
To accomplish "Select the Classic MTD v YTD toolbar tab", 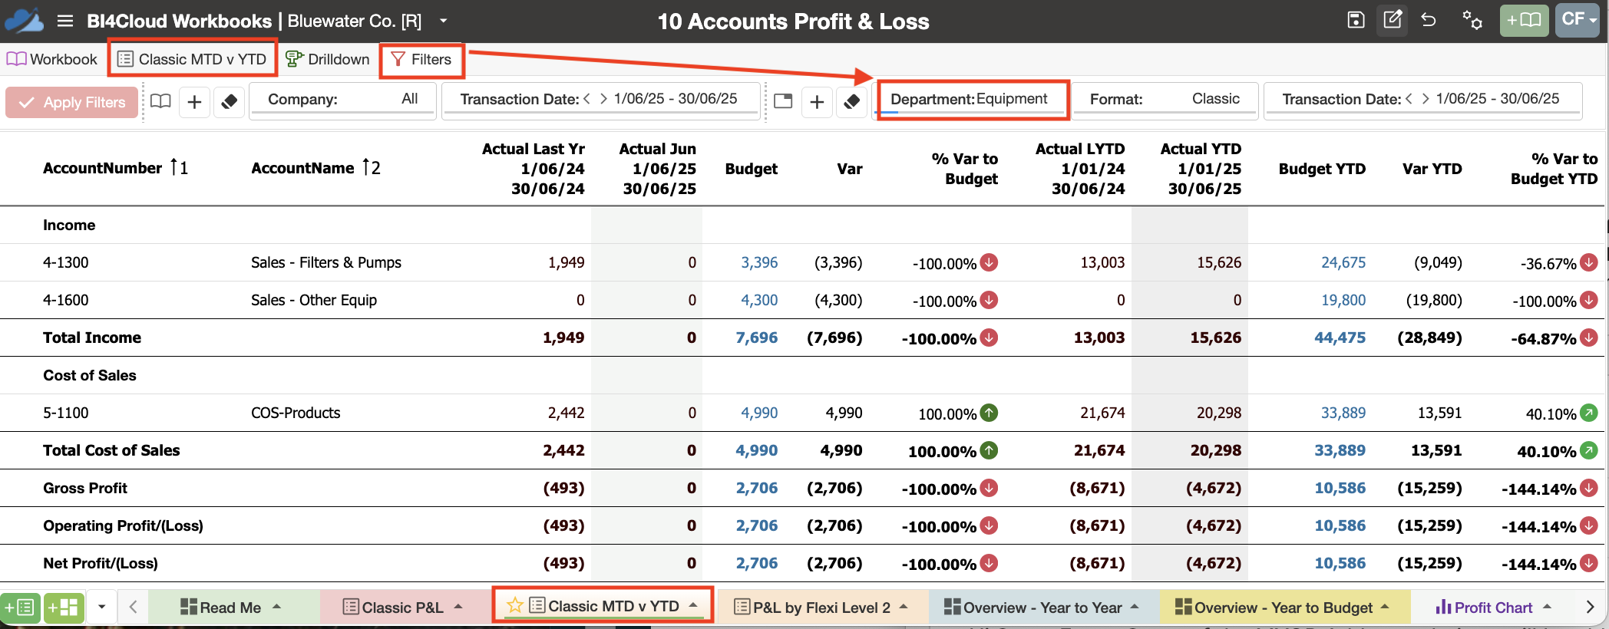I will click(x=192, y=59).
